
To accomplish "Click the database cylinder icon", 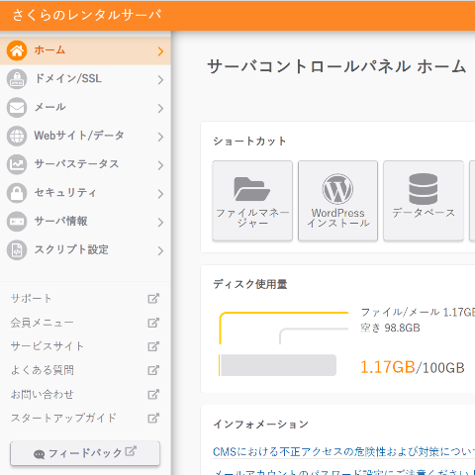I will pos(424,189).
